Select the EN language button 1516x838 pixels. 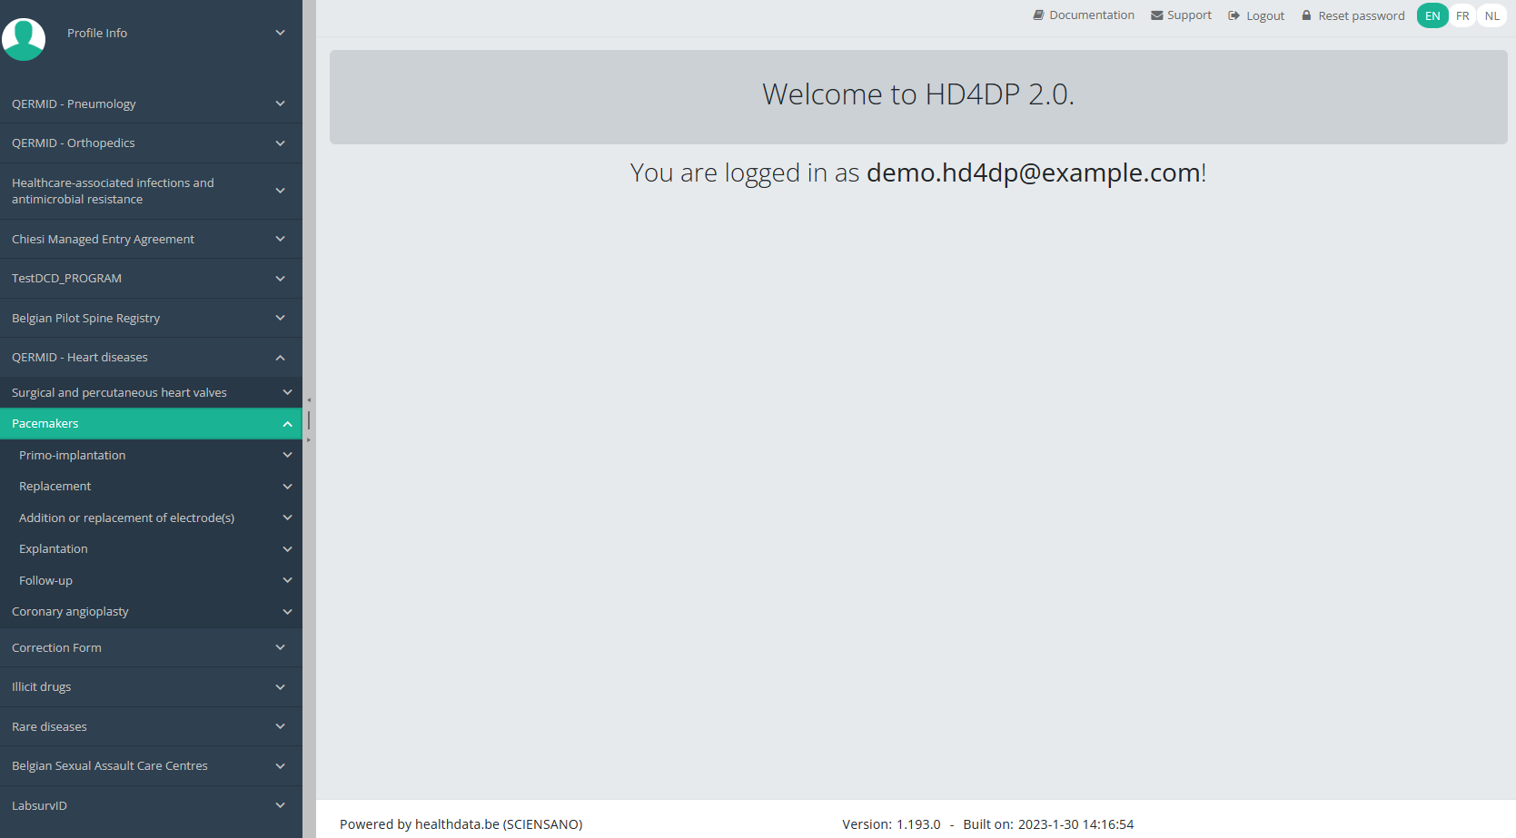pyautogui.click(x=1432, y=15)
